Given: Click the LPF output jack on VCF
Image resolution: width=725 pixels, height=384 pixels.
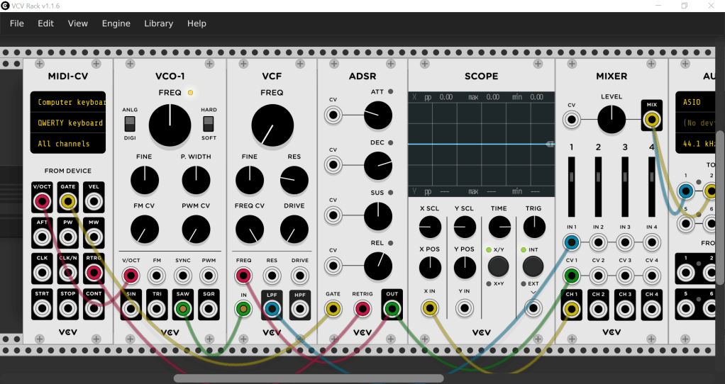Looking at the screenshot, I should click(271, 309).
